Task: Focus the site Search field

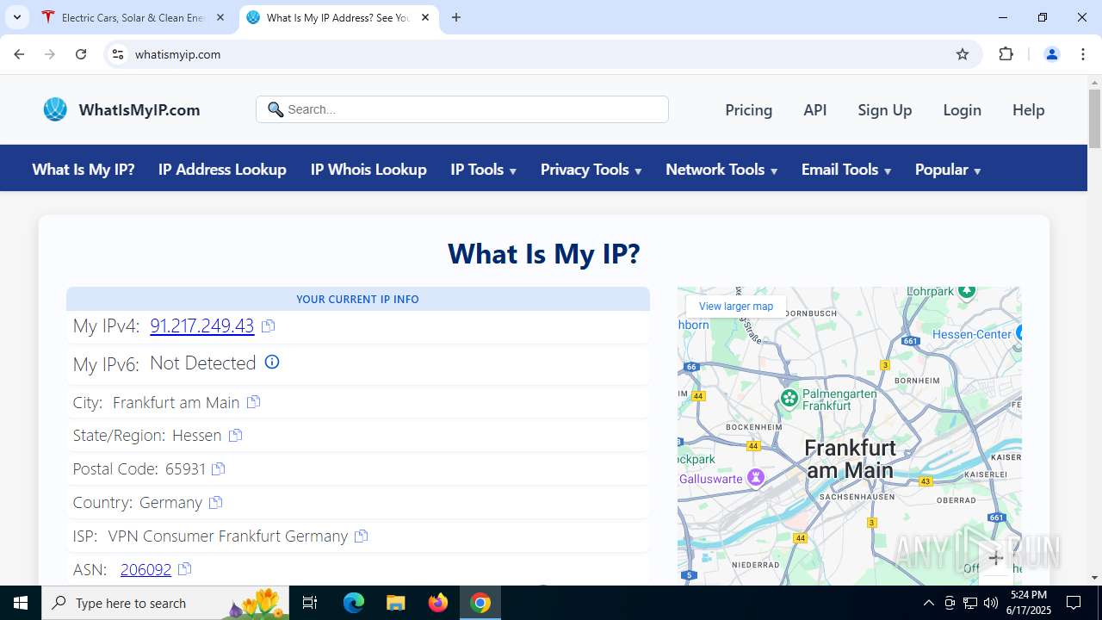Action: (x=462, y=109)
